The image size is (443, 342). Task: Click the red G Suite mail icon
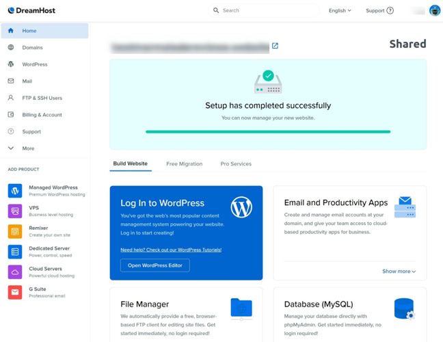click(x=15, y=292)
